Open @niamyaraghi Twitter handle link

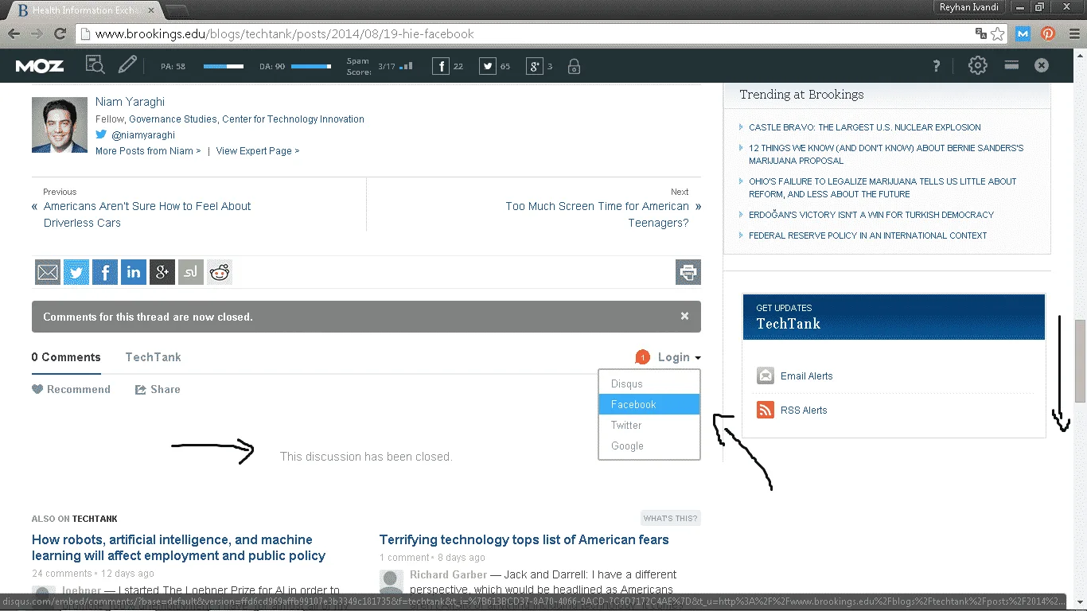point(142,135)
